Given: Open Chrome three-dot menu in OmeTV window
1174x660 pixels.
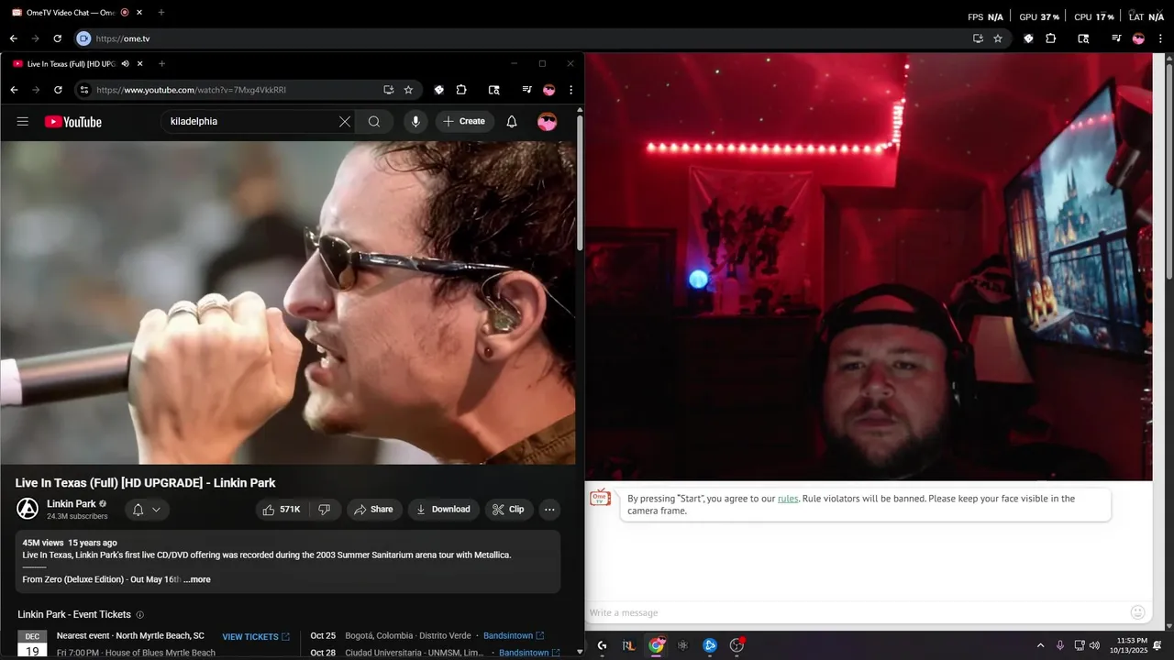Looking at the screenshot, I should [x=1160, y=38].
